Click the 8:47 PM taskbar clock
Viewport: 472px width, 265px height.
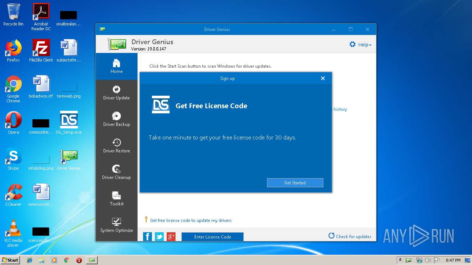[x=453, y=260]
